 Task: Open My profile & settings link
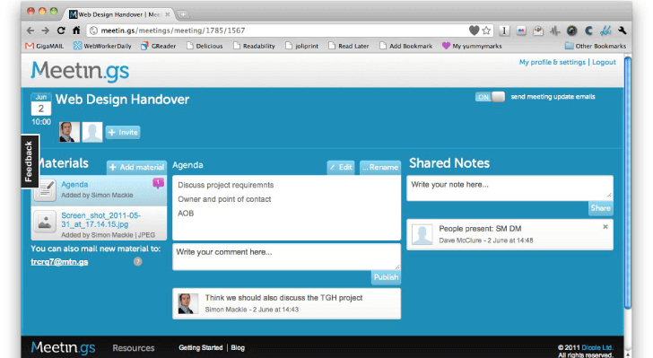(x=553, y=62)
